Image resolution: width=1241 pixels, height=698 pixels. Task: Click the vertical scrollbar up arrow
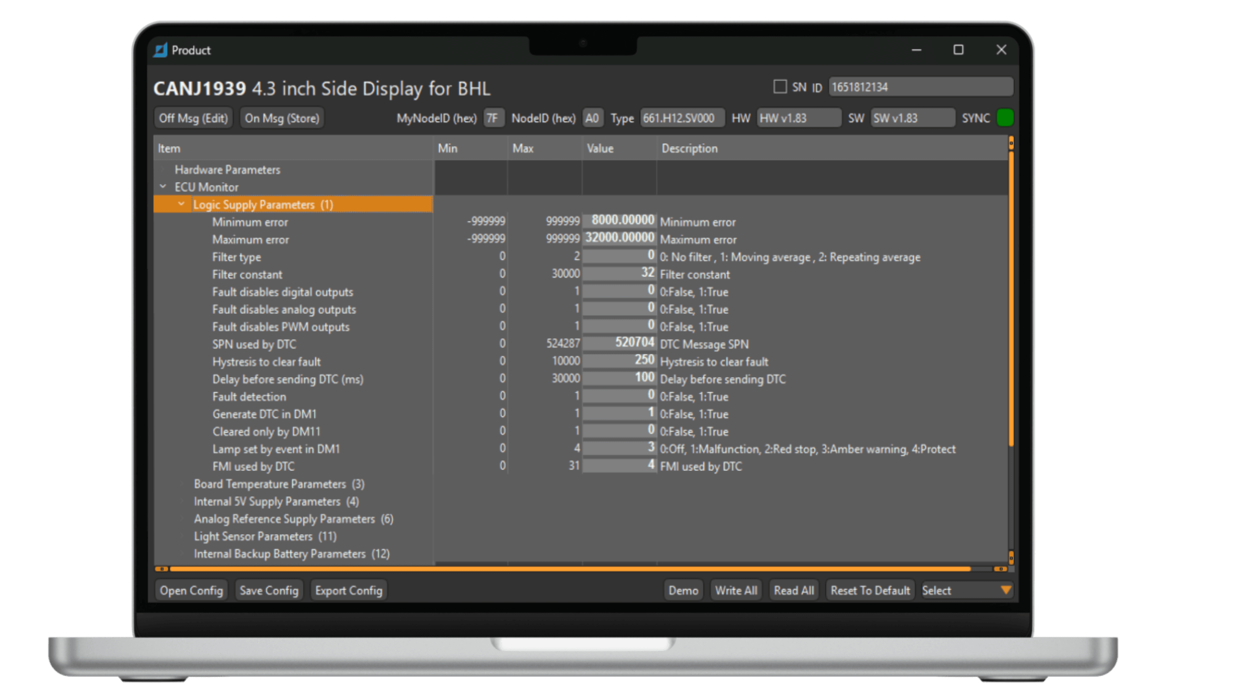pyautogui.click(x=1011, y=143)
